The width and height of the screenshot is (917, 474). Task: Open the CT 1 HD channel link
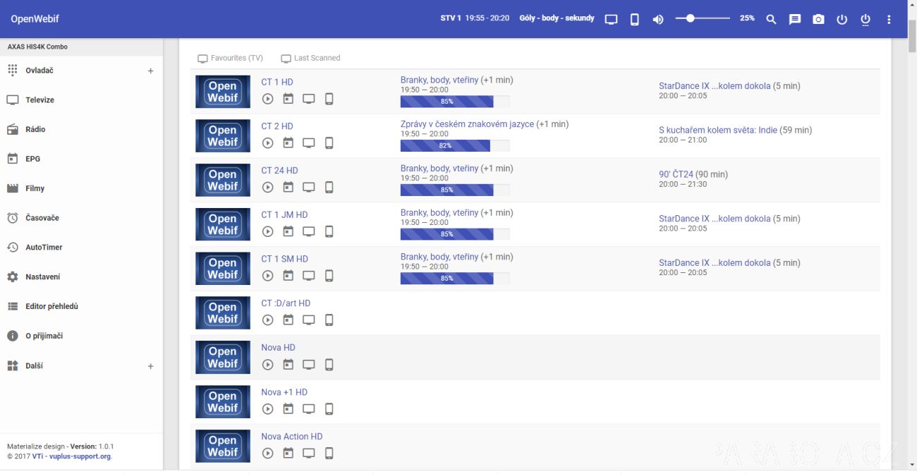(x=277, y=82)
